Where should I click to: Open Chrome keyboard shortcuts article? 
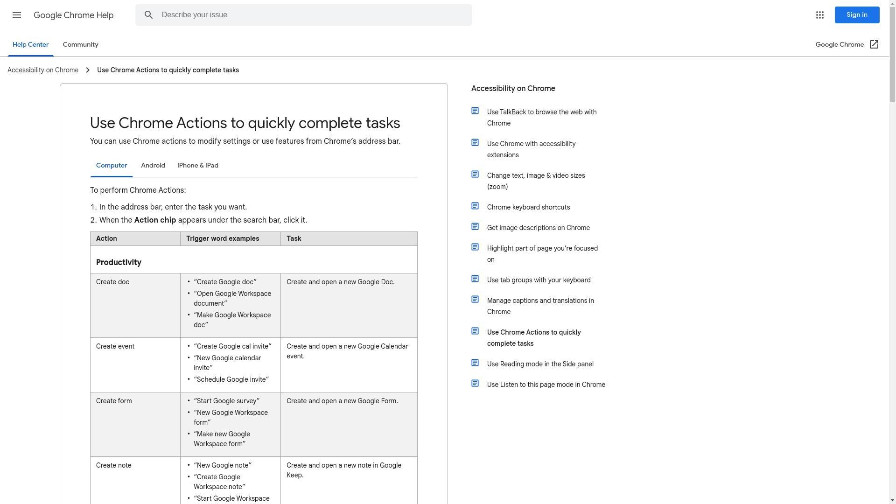click(x=528, y=207)
